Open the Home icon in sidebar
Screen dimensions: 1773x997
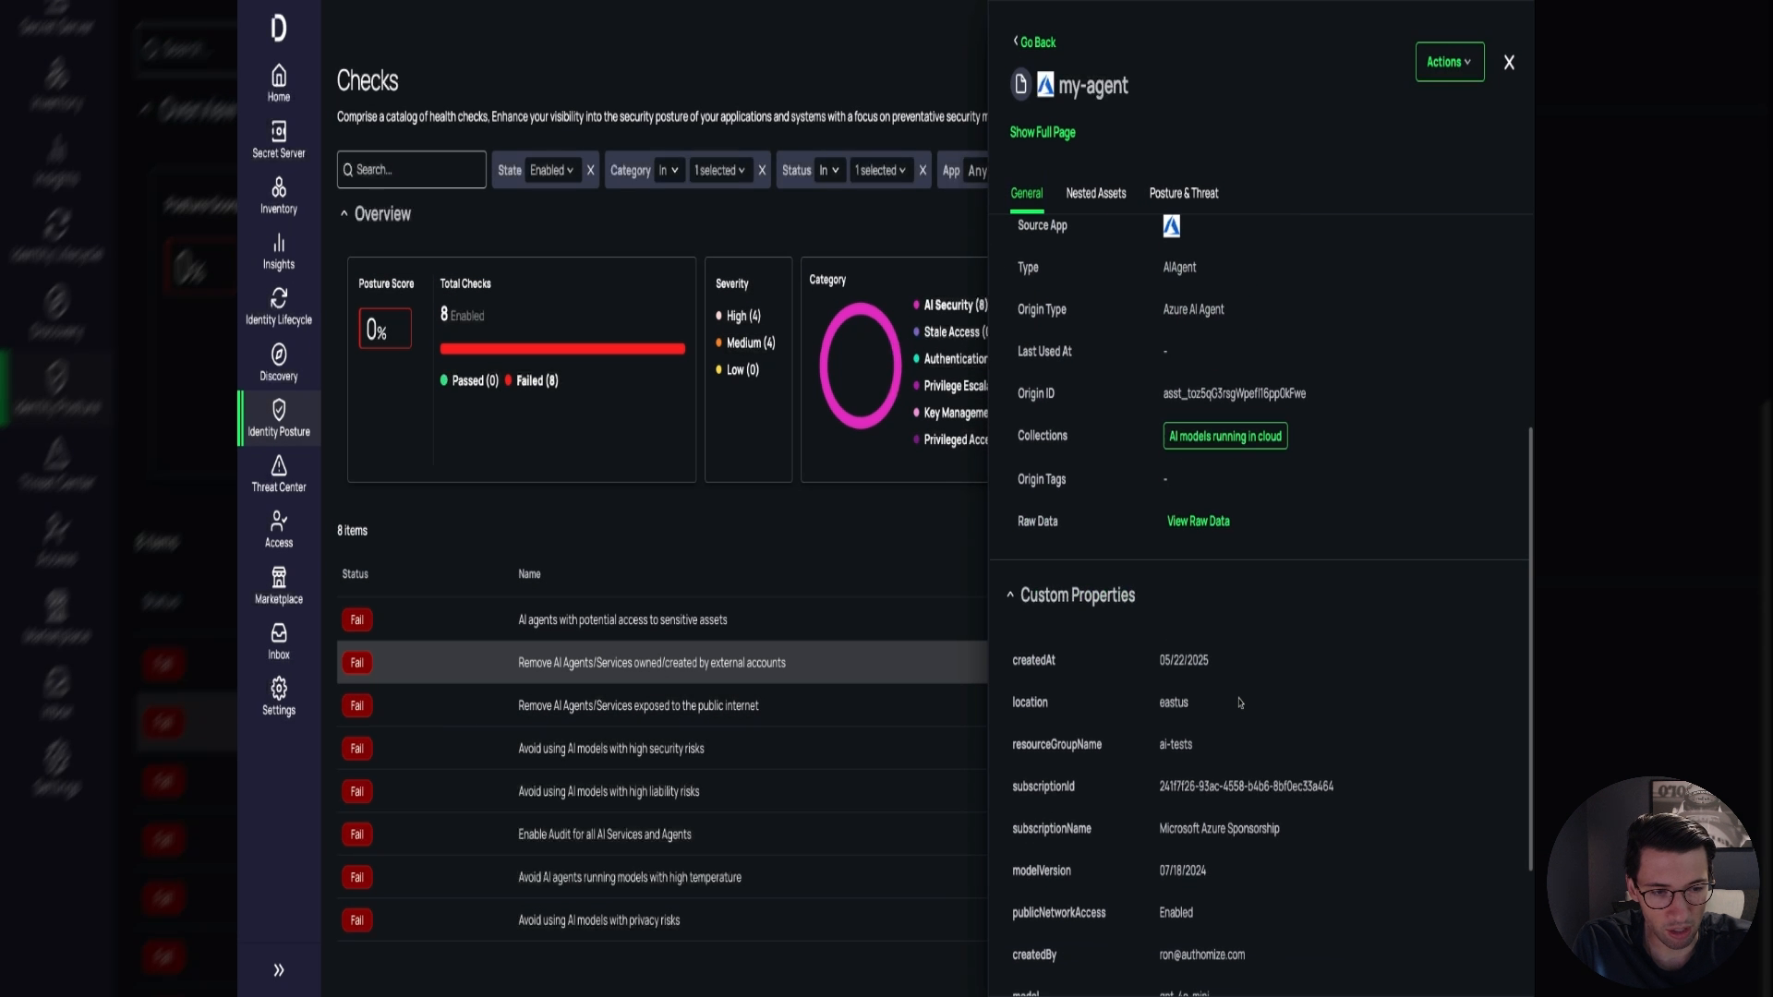tap(278, 83)
